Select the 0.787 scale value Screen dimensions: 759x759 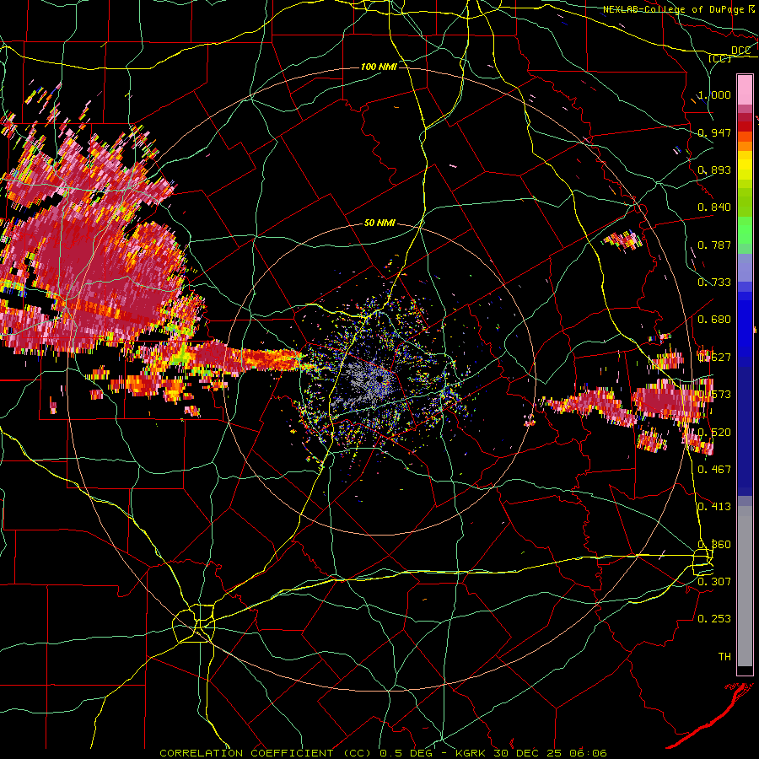tap(714, 245)
